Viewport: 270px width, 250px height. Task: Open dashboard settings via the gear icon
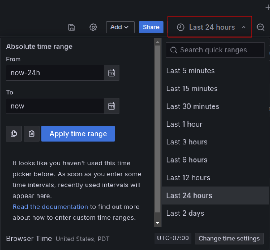tap(93, 27)
